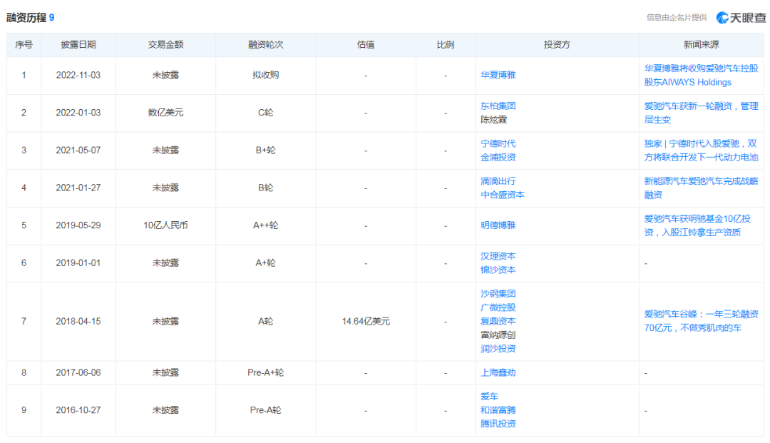Screen dimensions: 770x443
Task: Open investor link 汉理资本
Action: click(498, 256)
